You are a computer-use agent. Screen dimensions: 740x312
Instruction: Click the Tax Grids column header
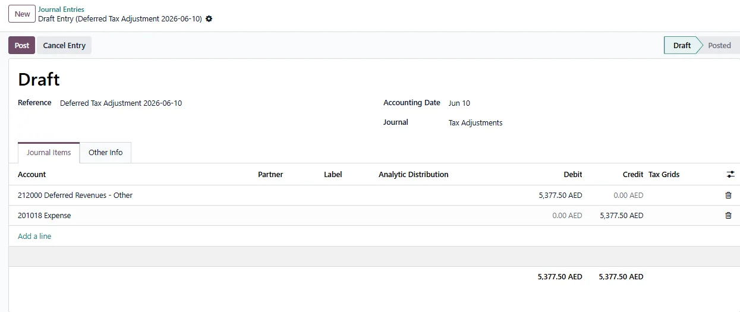coord(664,175)
